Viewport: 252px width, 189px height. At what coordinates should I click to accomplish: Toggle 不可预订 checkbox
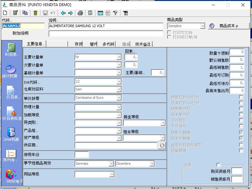point(241,120)
